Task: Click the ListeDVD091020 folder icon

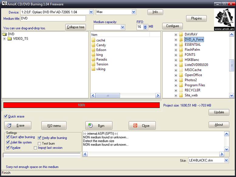Action: tap(181, 65)
